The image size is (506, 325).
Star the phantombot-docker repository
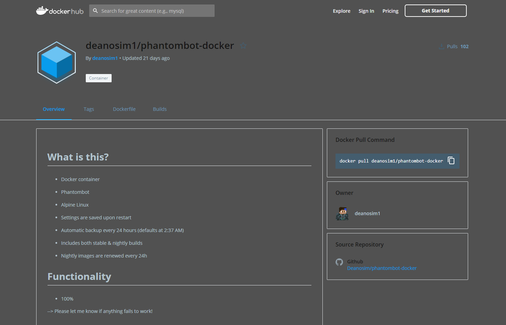click(x=244, y=45)
